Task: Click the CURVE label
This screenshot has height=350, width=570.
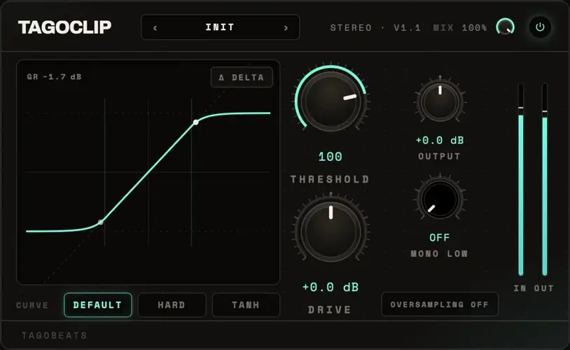Action: coord(32,305)
